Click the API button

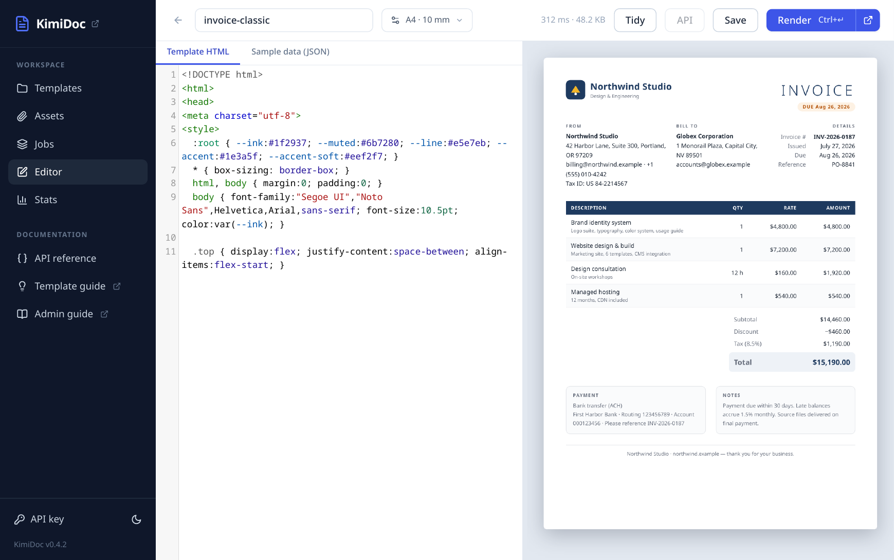684,20
